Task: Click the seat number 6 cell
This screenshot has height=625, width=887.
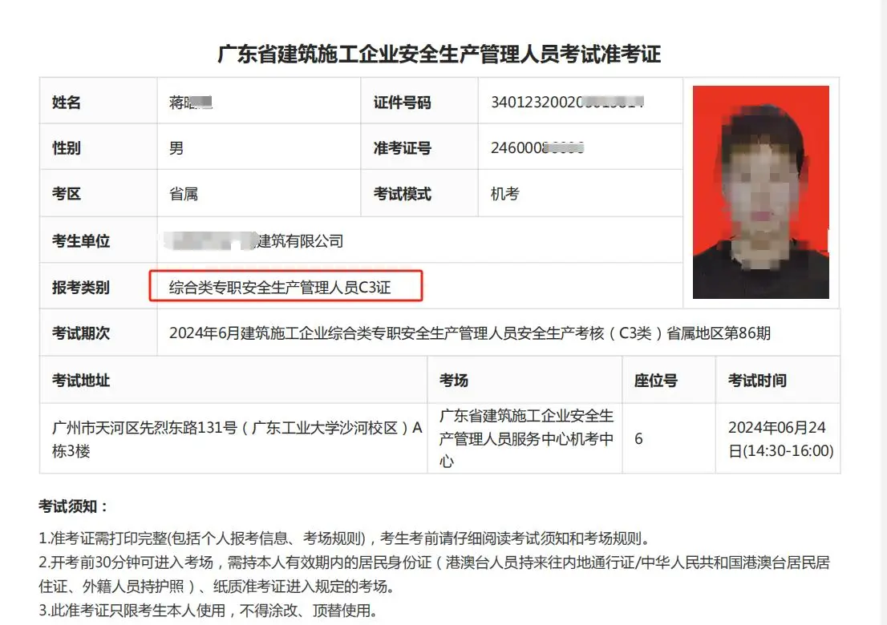Action: point(669,438)
